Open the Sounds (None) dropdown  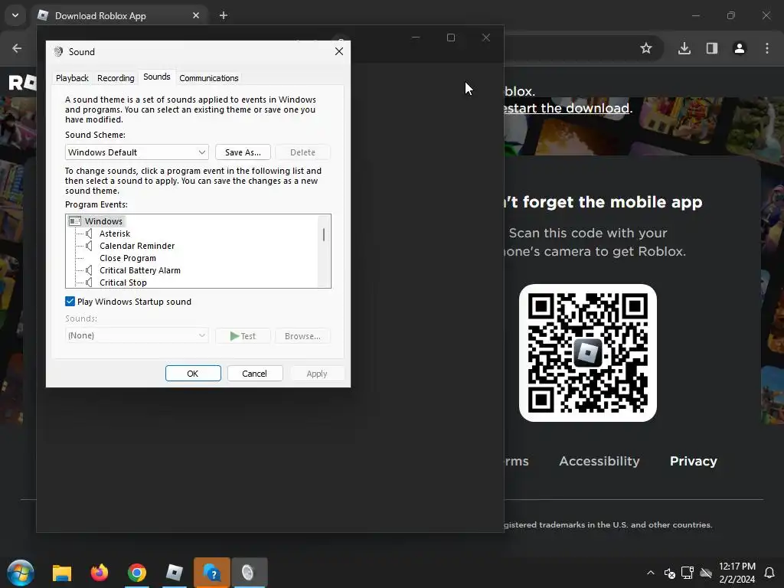pos(136,335)
